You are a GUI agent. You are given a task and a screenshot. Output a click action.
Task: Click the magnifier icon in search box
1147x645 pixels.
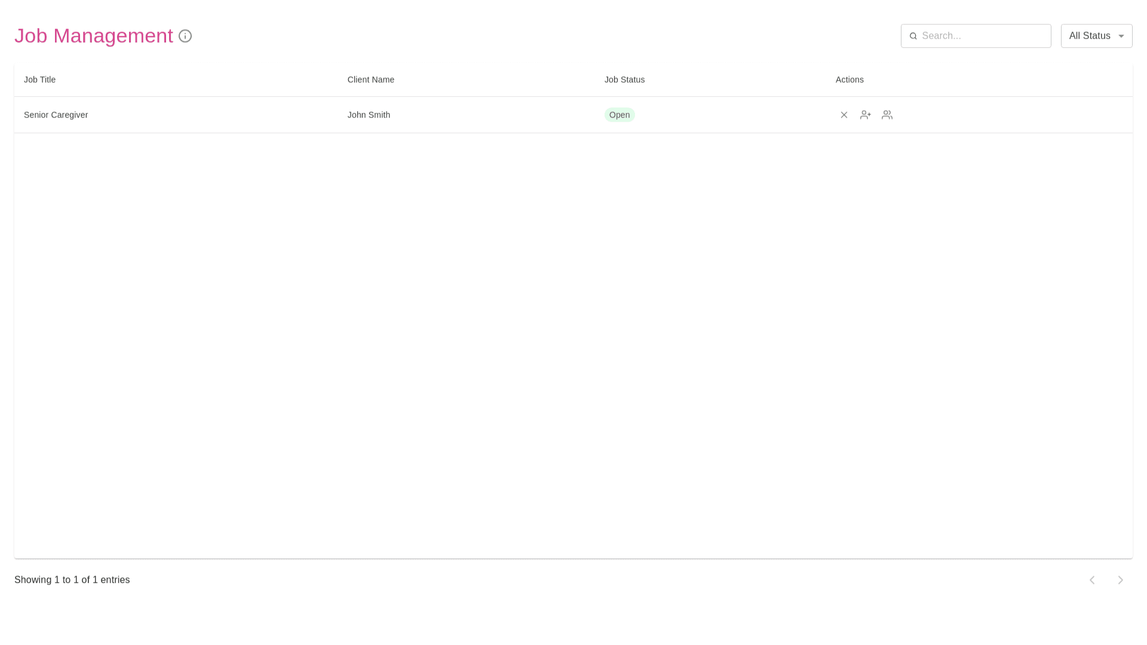[913, 36]
